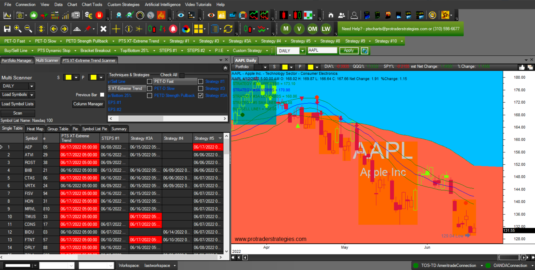Click the round OM button

pyautogui.click(x=312, y=29)
